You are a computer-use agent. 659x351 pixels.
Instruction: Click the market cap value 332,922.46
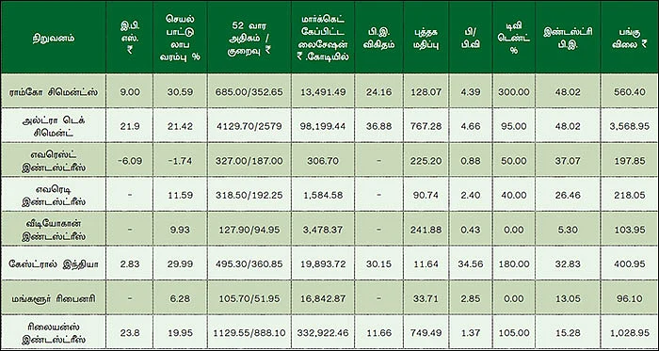(x=323, y=333)
